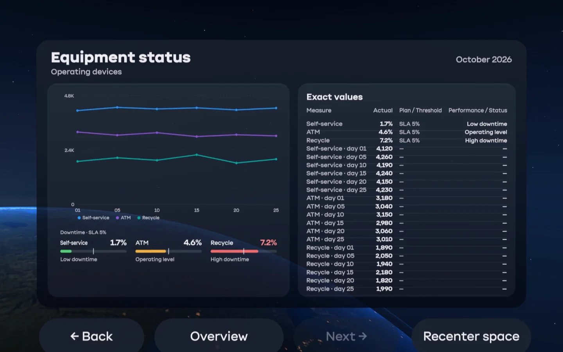Click the Downtime SLA 5% label
563x352 pixels.
tap(83, 232)
